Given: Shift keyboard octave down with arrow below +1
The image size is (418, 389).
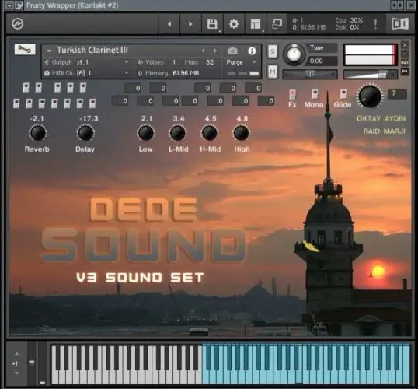Looking at the screenshot, I should coord(16,373).
